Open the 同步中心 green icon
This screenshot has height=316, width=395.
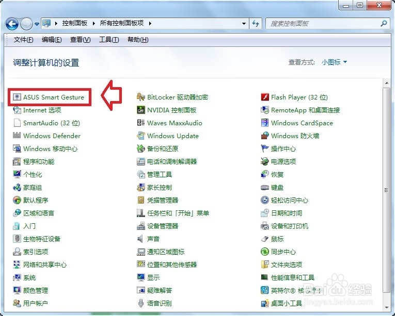(x=265, y=252)
